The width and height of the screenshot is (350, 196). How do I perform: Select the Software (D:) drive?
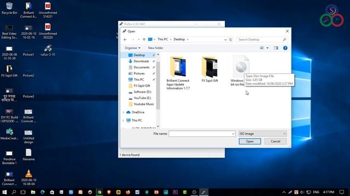pyautogui.click(x=142, y=92)
